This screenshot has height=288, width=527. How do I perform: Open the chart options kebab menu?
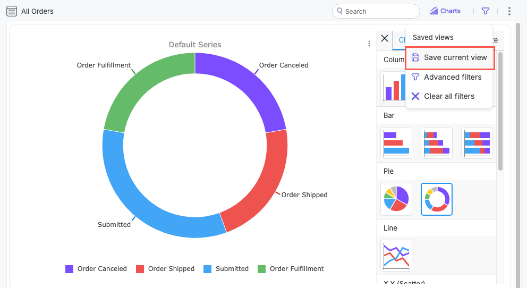[x=369, y=44]
